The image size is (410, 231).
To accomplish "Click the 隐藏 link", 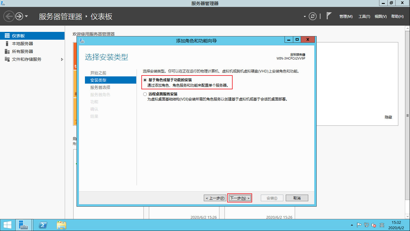I will (x=388, y=117).
